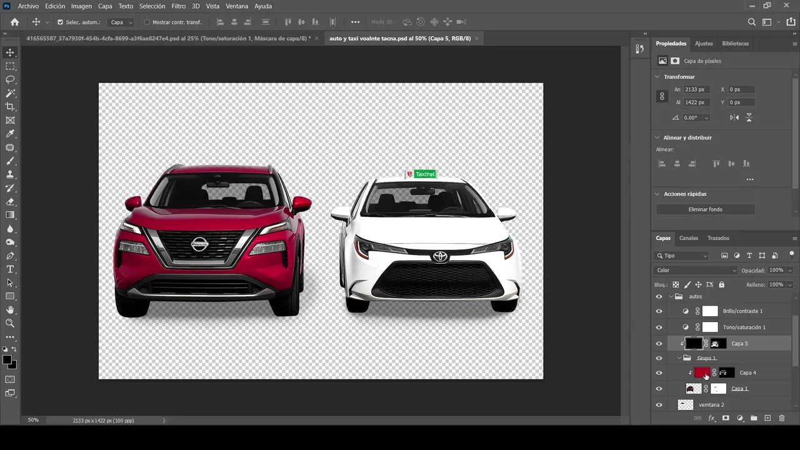Switch to 416565587 document tab
Viewport: 800px width, 450px height.
pyautogui.click(x=168, y=38)
